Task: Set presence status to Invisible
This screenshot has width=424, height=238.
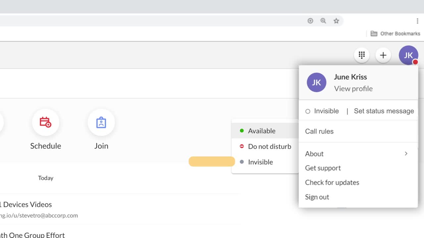Action: click(265, 162)
